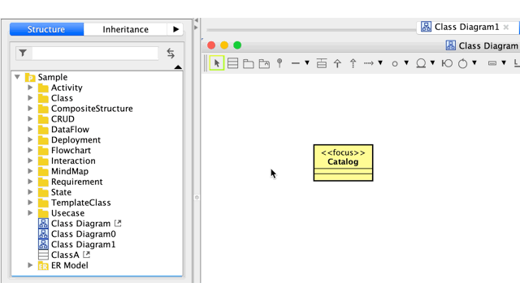Viewport: 520px width, 300px height.
Task: Click the yellow minimize window button
Action: (x=224, y=45)
